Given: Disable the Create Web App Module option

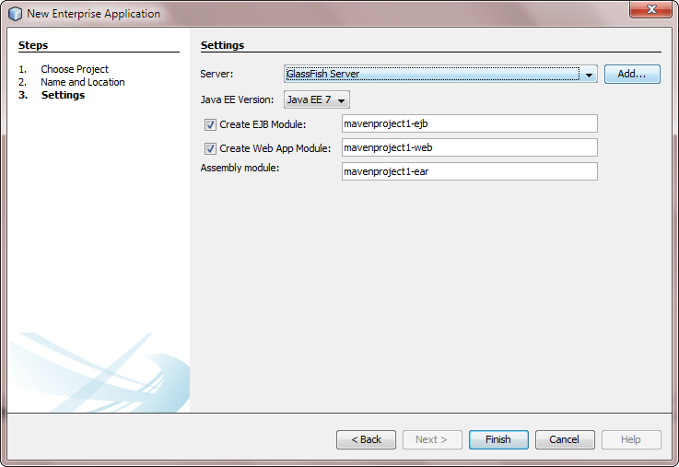Looking at the screenshot, I should [210, 148].
